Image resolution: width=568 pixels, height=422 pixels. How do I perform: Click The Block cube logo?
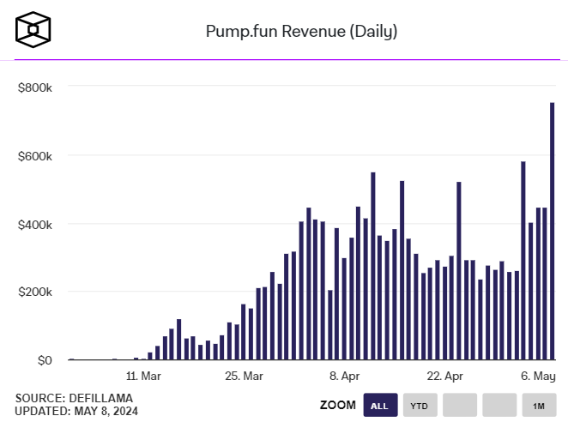pos(33,30)
